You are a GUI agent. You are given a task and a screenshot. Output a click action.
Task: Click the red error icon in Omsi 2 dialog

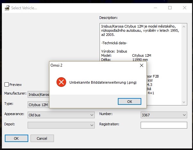click(61, 82)
